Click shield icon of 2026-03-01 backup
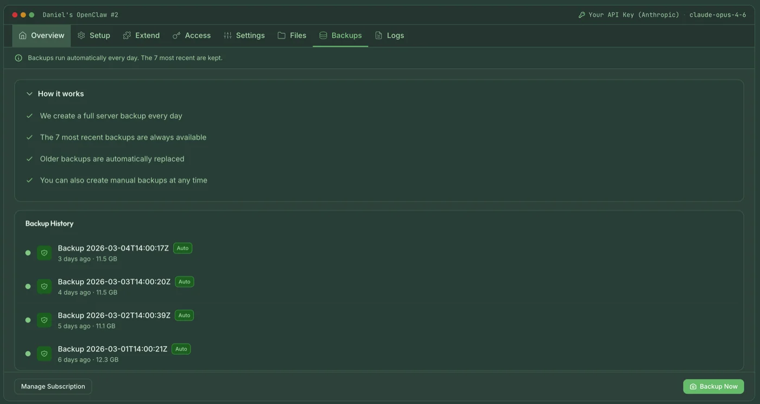 (45, 353)
